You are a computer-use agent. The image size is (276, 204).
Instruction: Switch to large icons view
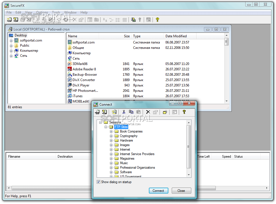(x=105, y=20)
